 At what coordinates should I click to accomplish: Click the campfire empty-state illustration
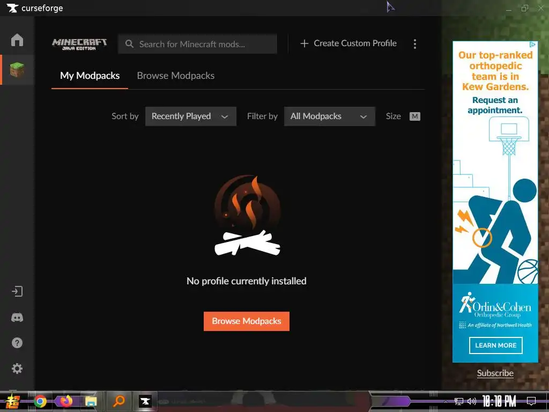(x=248, y=215)
